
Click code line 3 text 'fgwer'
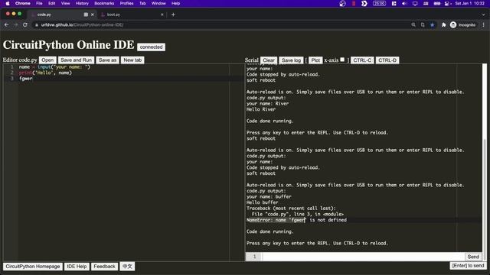pyautogui.click(x=25, y=79)
